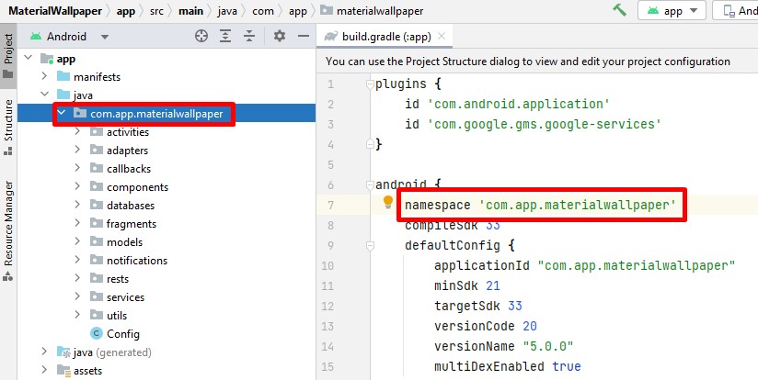Open the Android project view dropdown
The width and height of the screenshot is (758, 380).
(x=70, y=37)
